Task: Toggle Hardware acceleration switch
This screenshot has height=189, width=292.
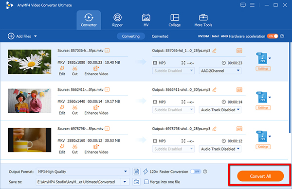Action: click(x=273, y=36)
